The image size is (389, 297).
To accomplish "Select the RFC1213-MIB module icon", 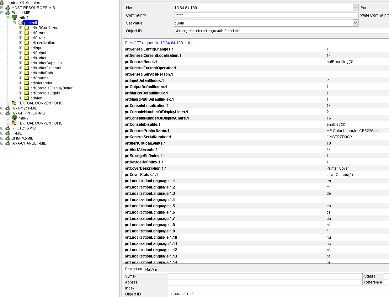I will coord(7,128).
